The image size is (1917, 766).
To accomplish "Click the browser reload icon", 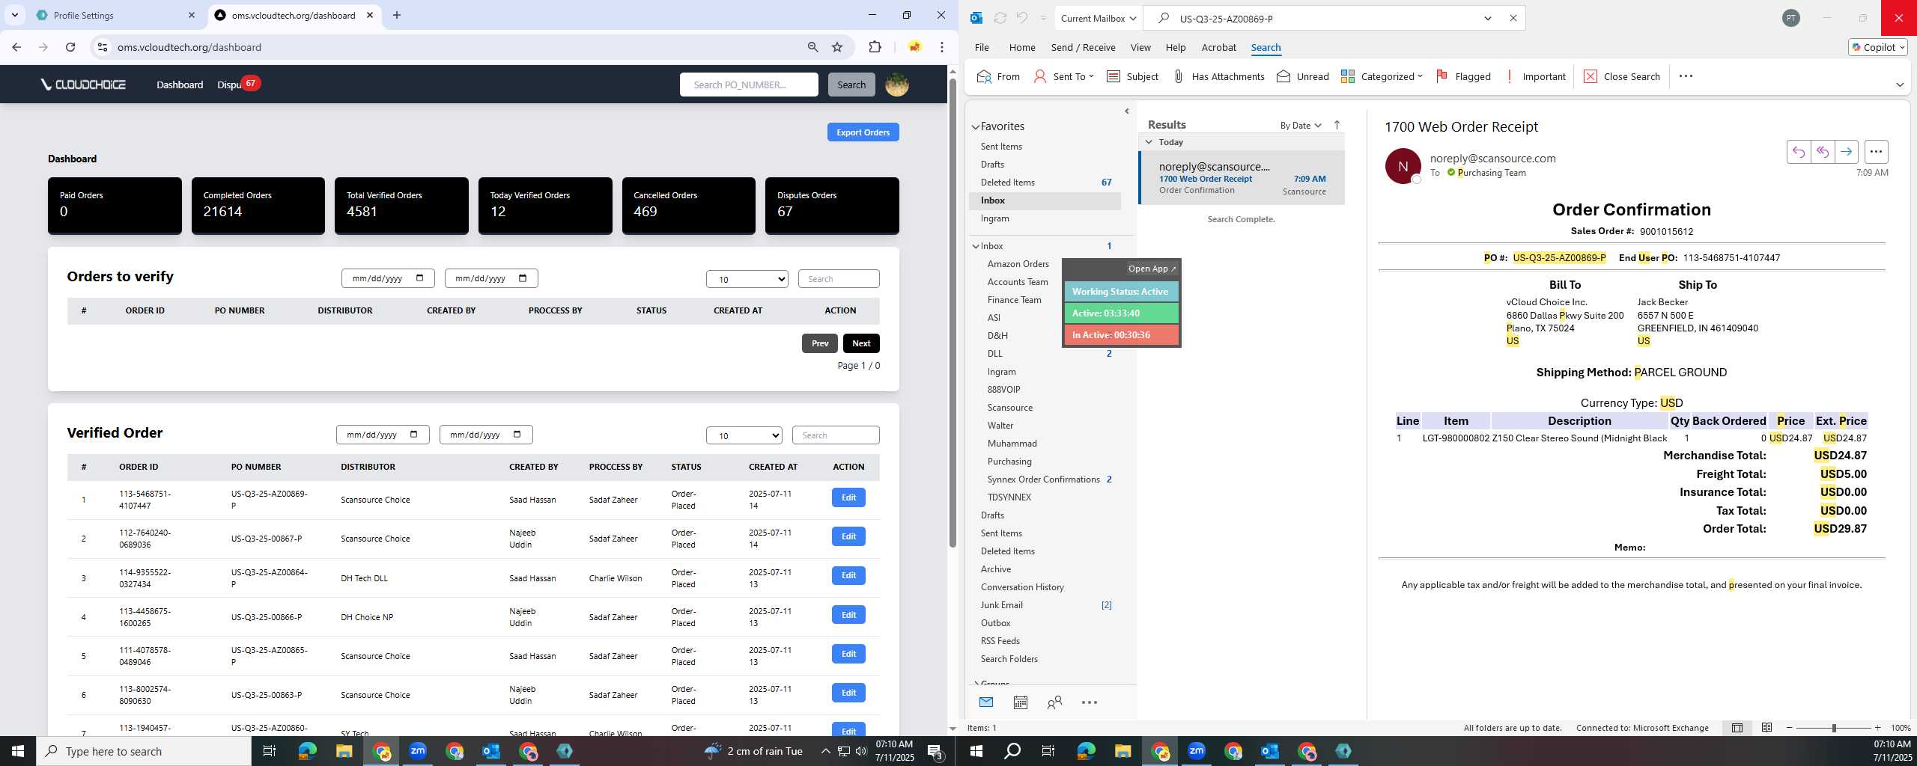I will 70,47.
